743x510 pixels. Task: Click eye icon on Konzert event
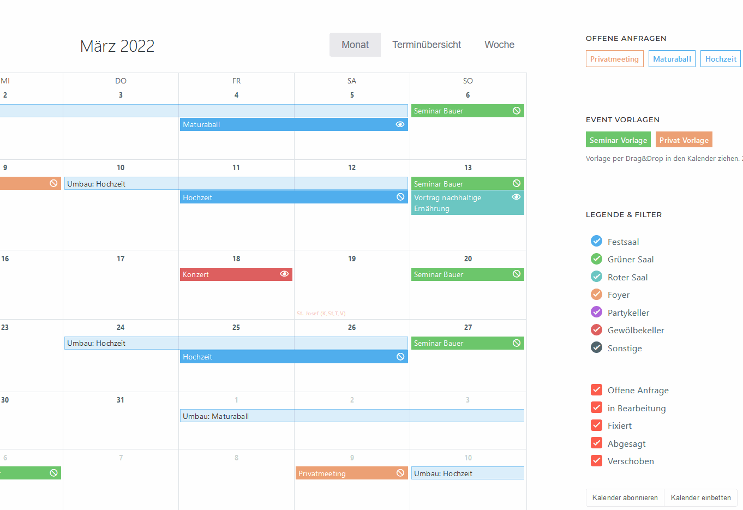point(284,274)
